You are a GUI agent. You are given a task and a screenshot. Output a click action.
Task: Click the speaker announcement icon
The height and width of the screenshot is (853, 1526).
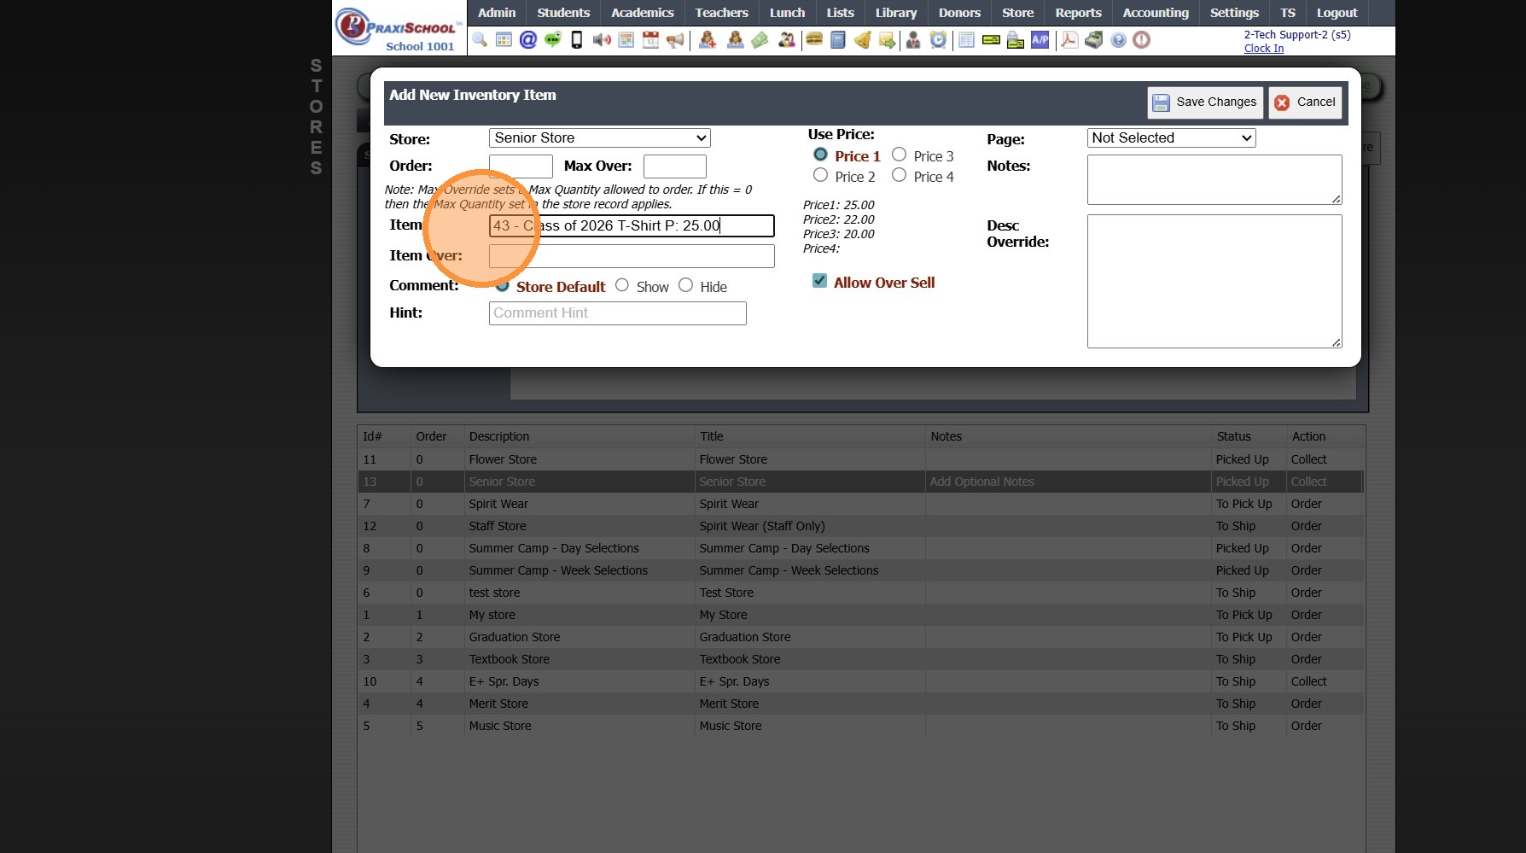tap(602, 40)
